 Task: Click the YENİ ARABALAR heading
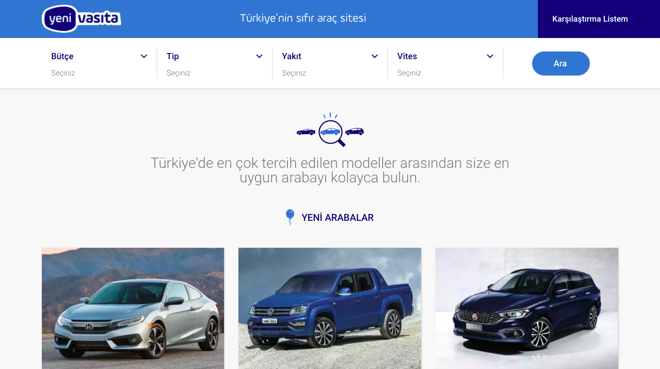pyautogui.click(x=337, y=217)
